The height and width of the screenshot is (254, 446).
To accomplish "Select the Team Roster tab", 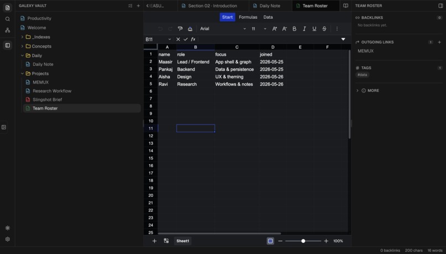I will click(315, 6).
